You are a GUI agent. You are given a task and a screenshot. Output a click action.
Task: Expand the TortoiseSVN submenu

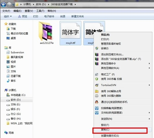pyautogui.click(x=123, y=85)
